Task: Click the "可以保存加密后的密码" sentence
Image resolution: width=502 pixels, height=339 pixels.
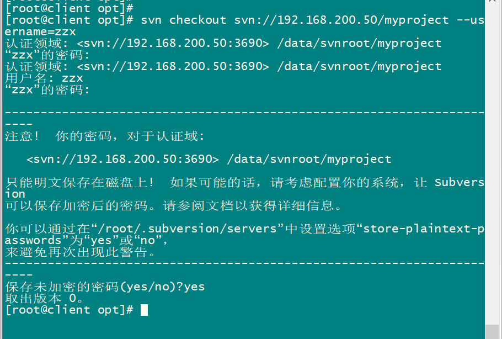Action: pyautogui.click(x=76, y=205)
